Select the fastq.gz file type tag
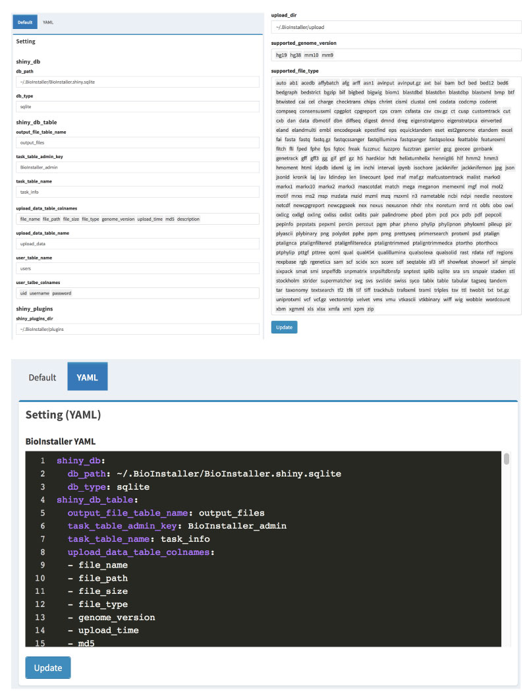The image size is (527, 696). (x=321, y=139)
